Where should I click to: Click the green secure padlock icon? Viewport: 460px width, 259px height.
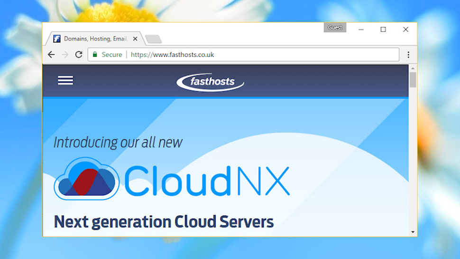click(95, 54)
